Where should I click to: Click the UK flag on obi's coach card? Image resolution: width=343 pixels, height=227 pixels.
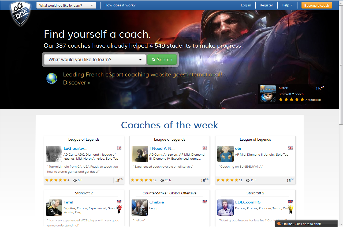[290, 148]
